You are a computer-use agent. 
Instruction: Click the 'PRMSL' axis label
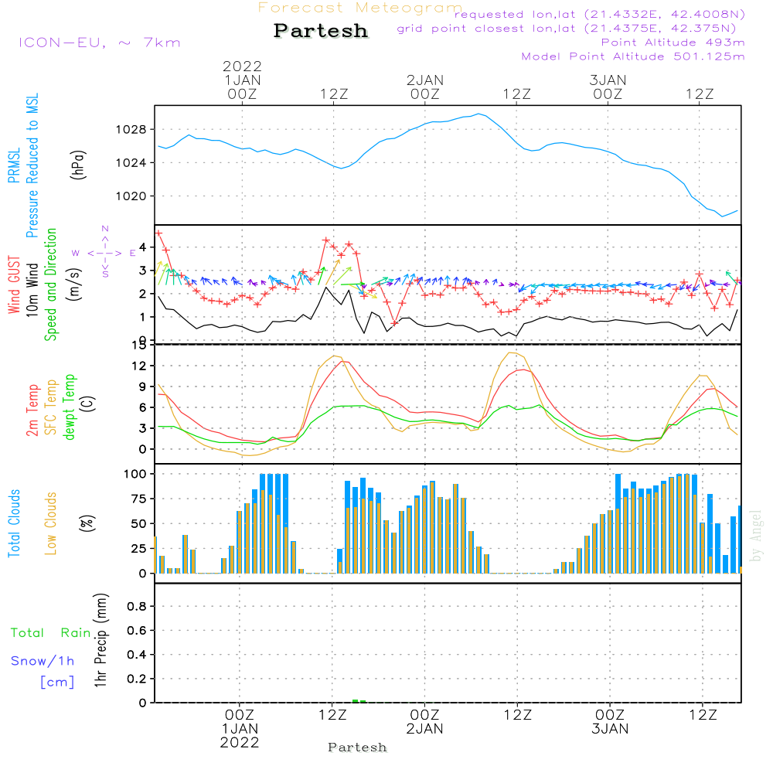tap(14, 165)
